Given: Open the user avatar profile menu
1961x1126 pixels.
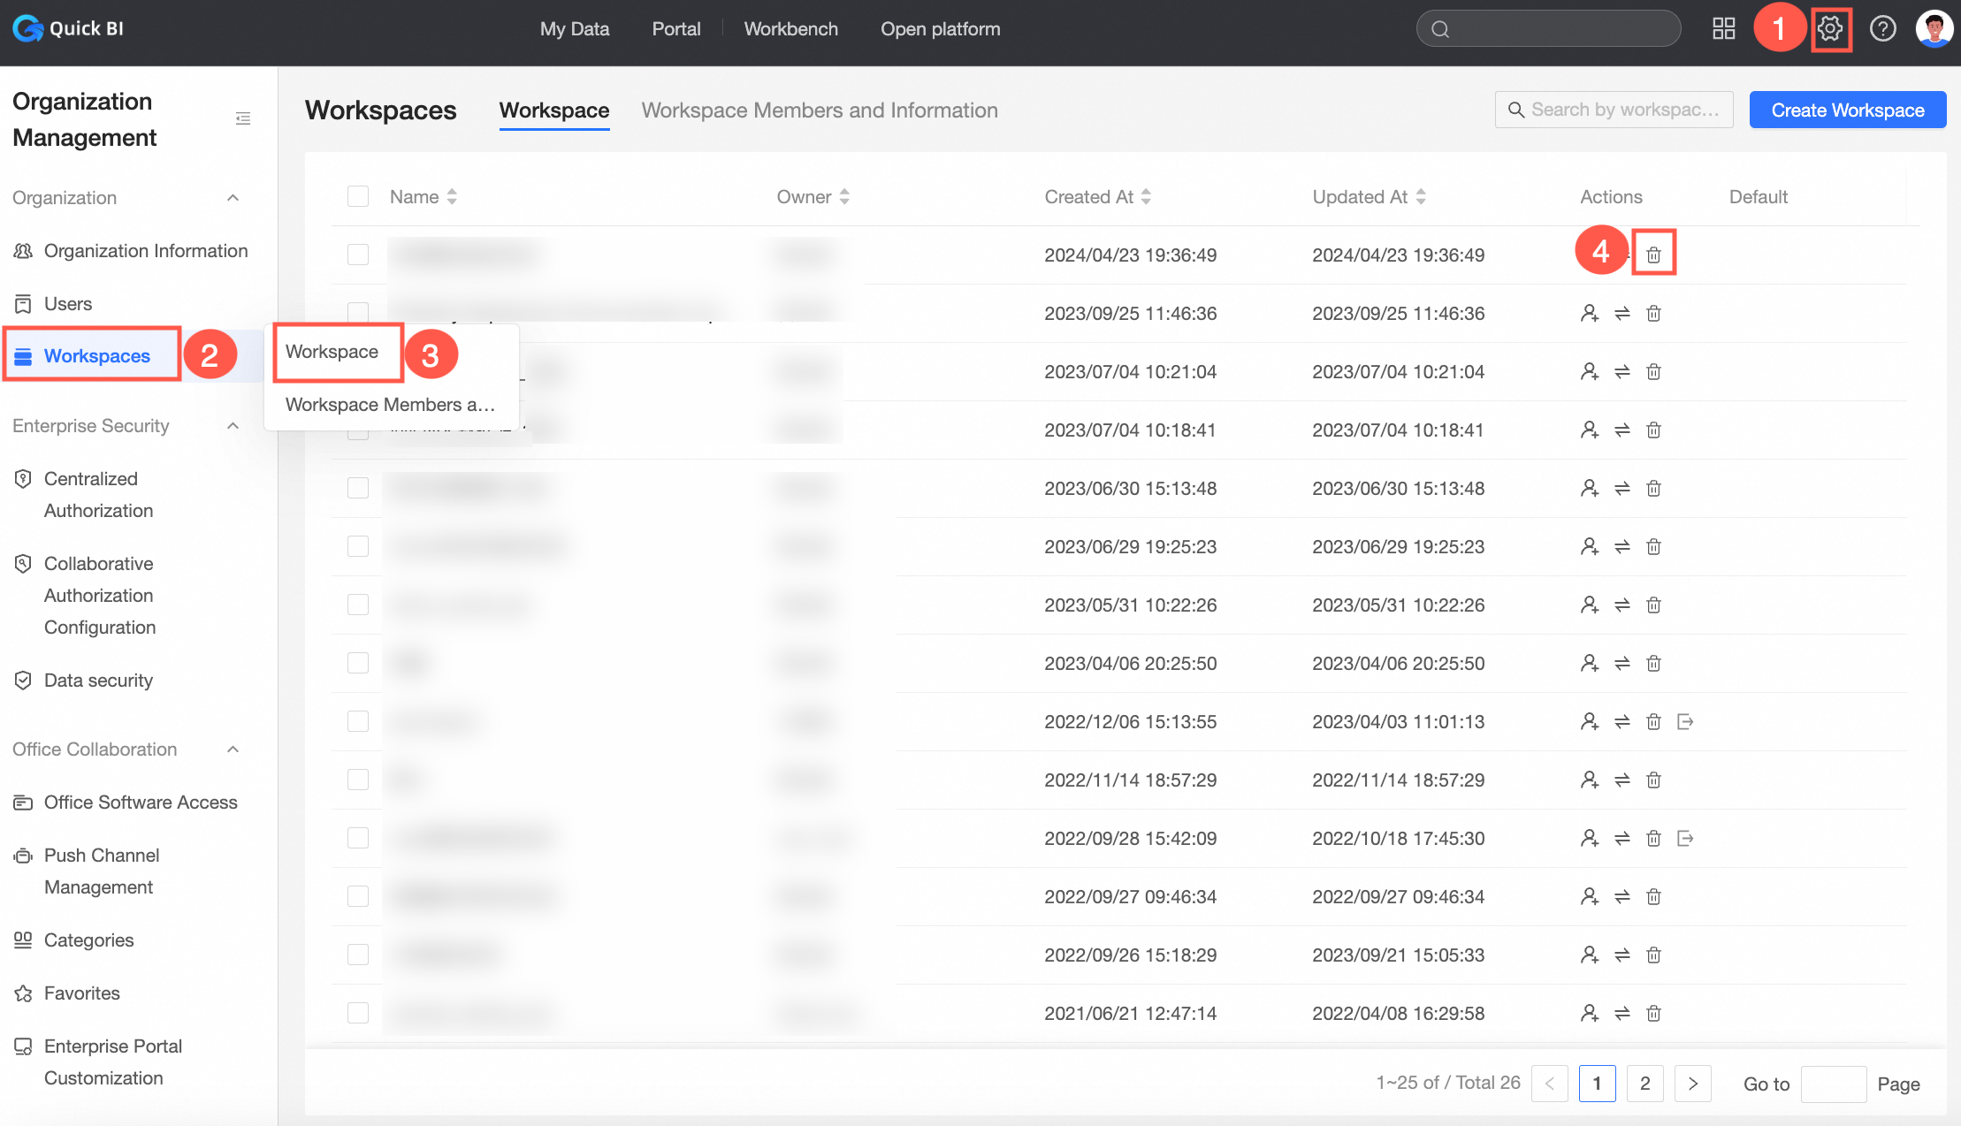Looking at the screenshot, I should [1934, 28].
